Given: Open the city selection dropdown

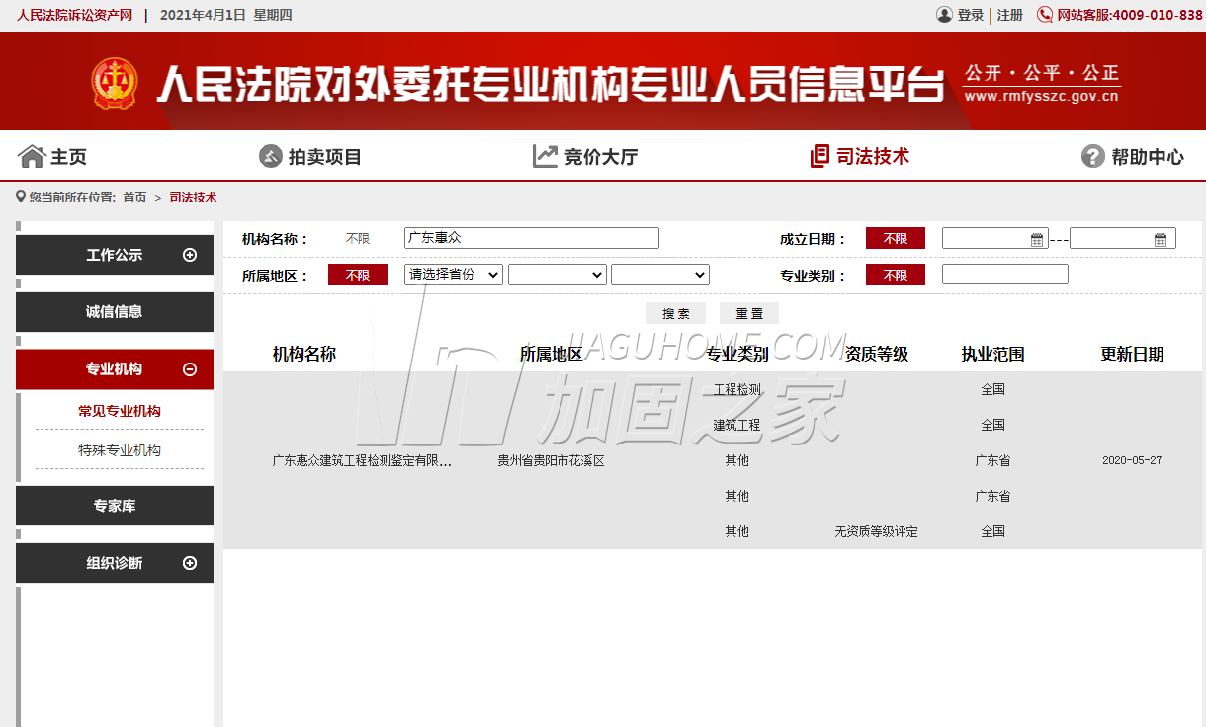Looking at the screenshot, I should [x=557, y=274].
